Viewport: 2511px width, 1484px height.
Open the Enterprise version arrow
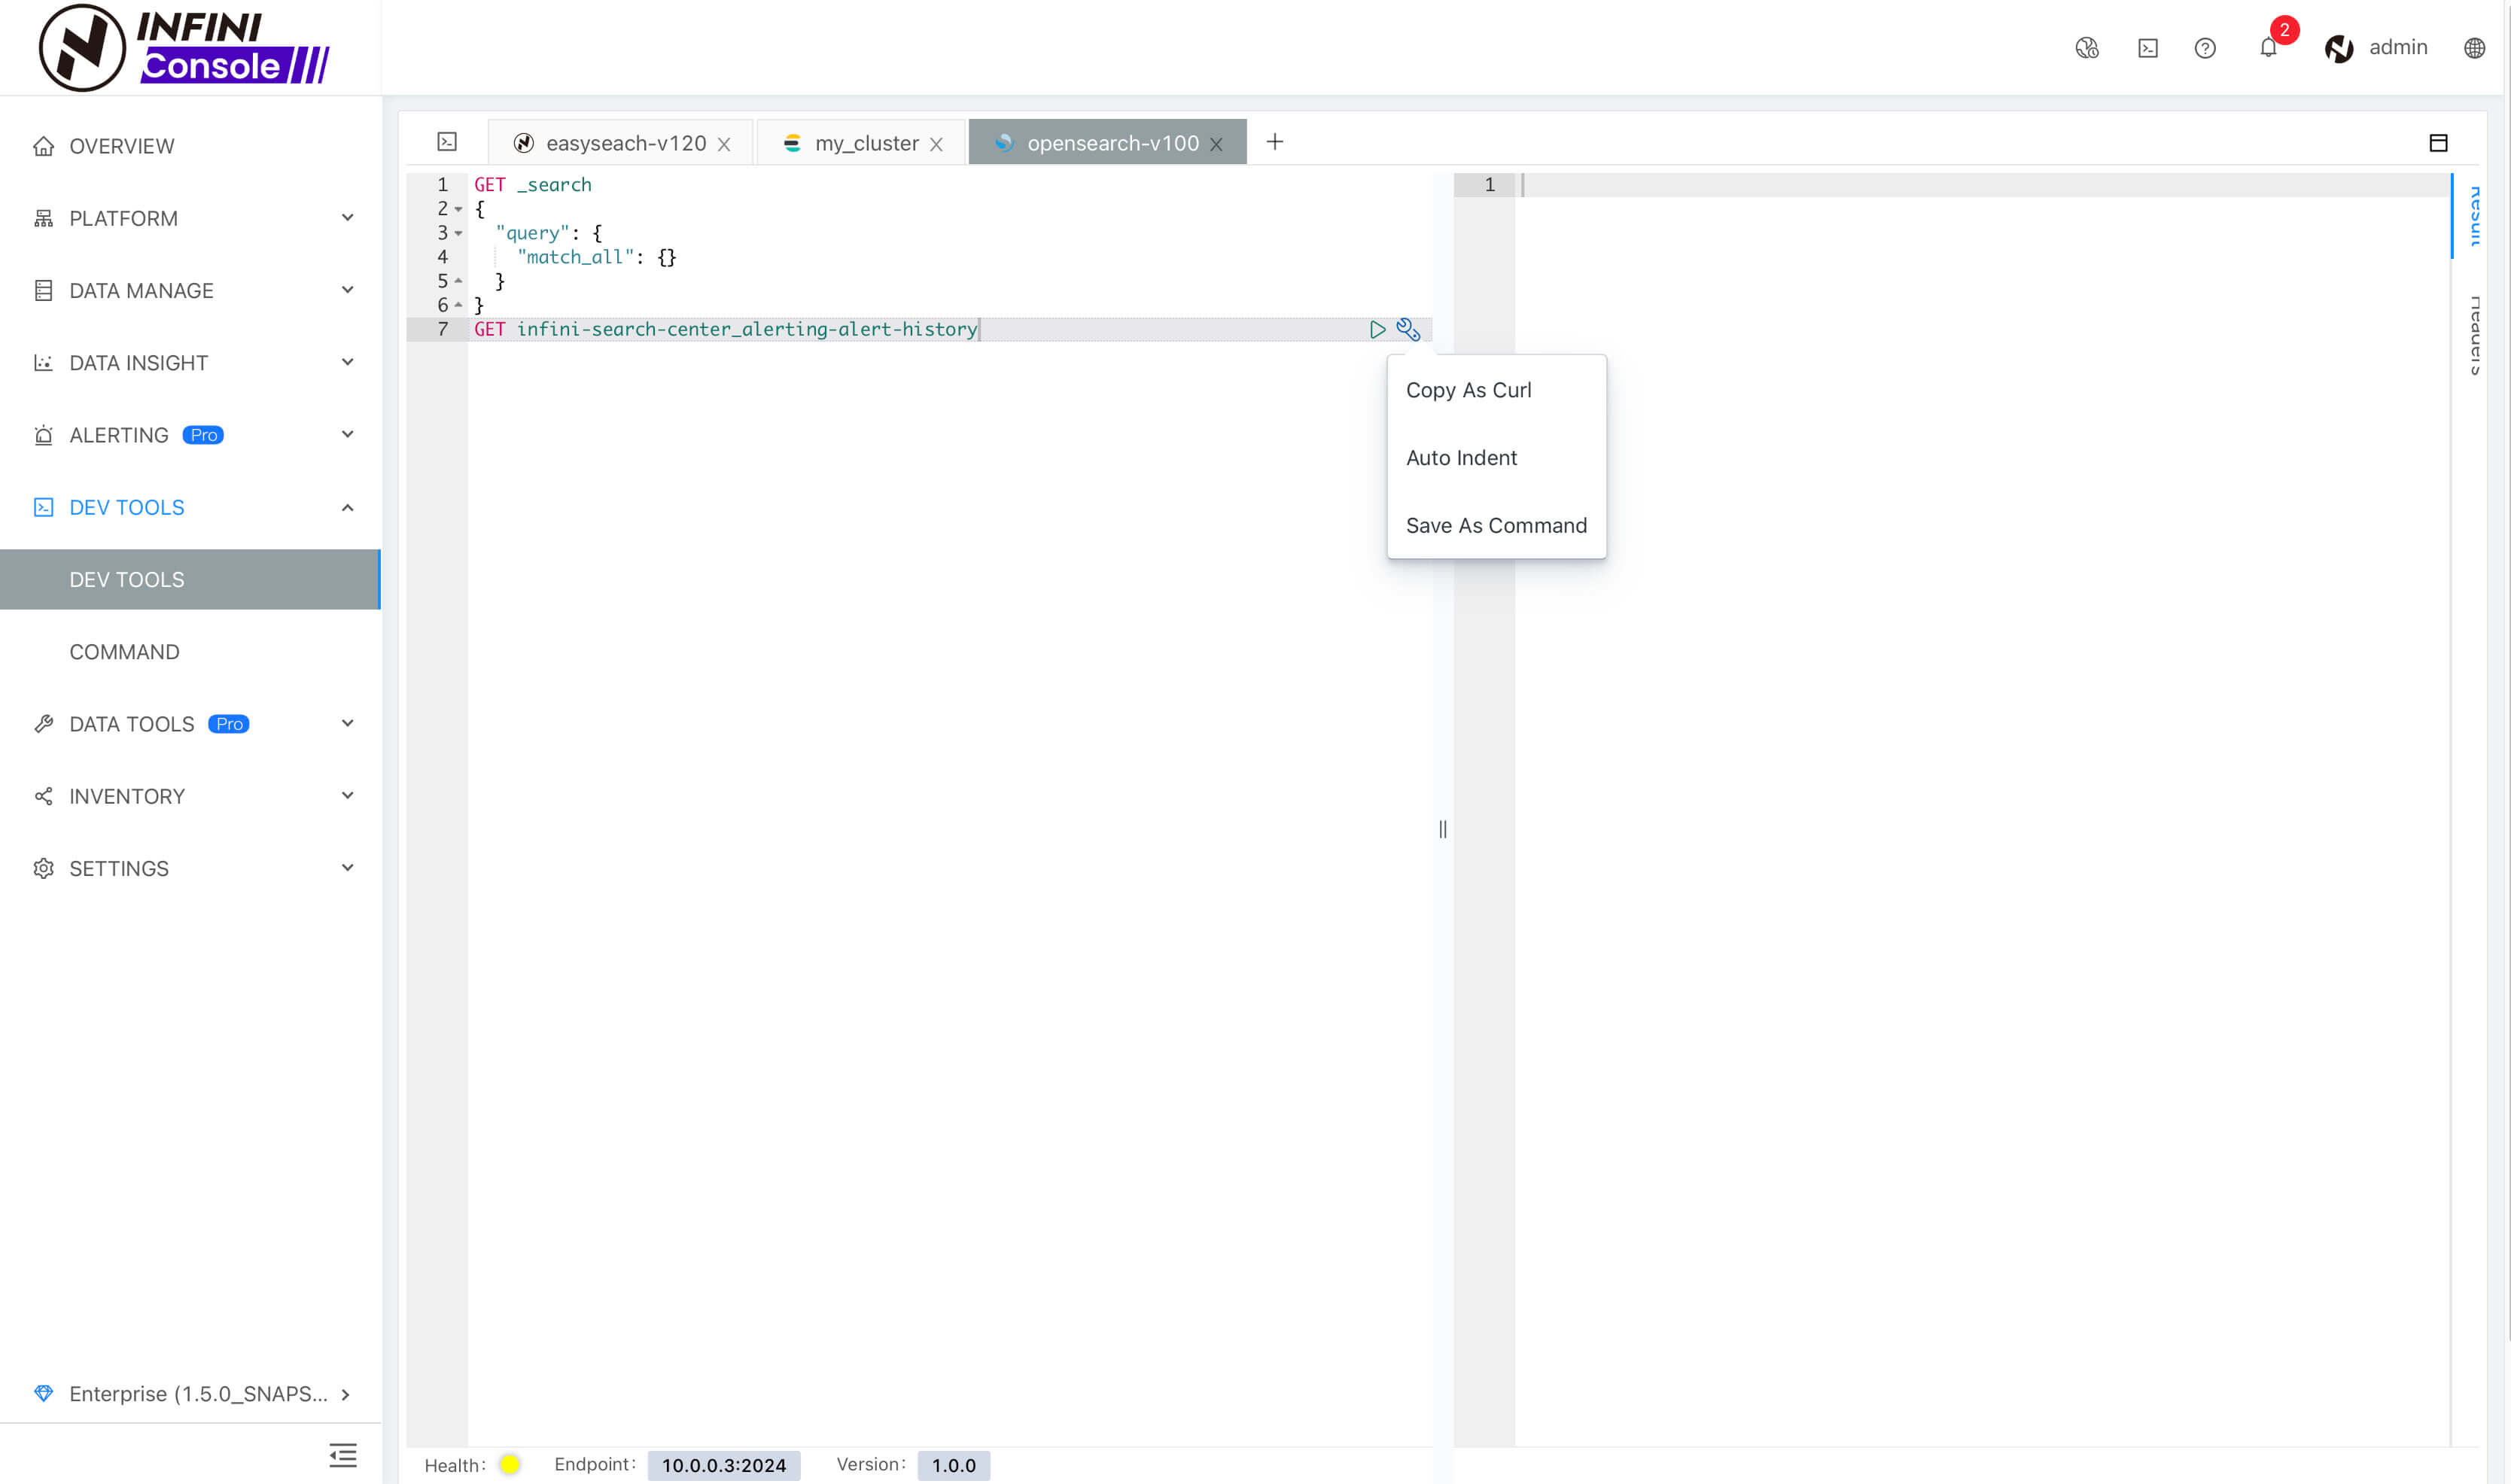(x=345, y=1394)
